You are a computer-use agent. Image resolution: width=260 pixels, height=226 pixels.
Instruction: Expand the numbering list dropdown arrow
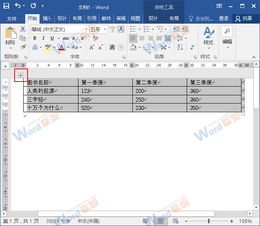tap(153, 29)
